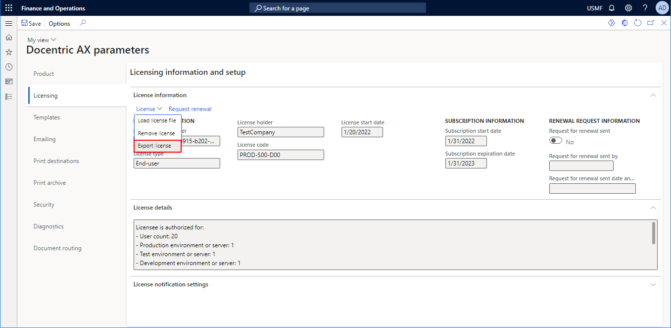Open the AD user account avatar

pyautogui.click(x=662, y=8)
